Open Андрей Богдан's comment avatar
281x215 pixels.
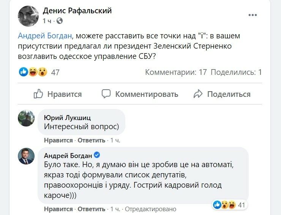pos(26,156)
